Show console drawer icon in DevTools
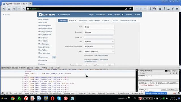This screenshot has height=102, width=181. [x=7, y=93]
